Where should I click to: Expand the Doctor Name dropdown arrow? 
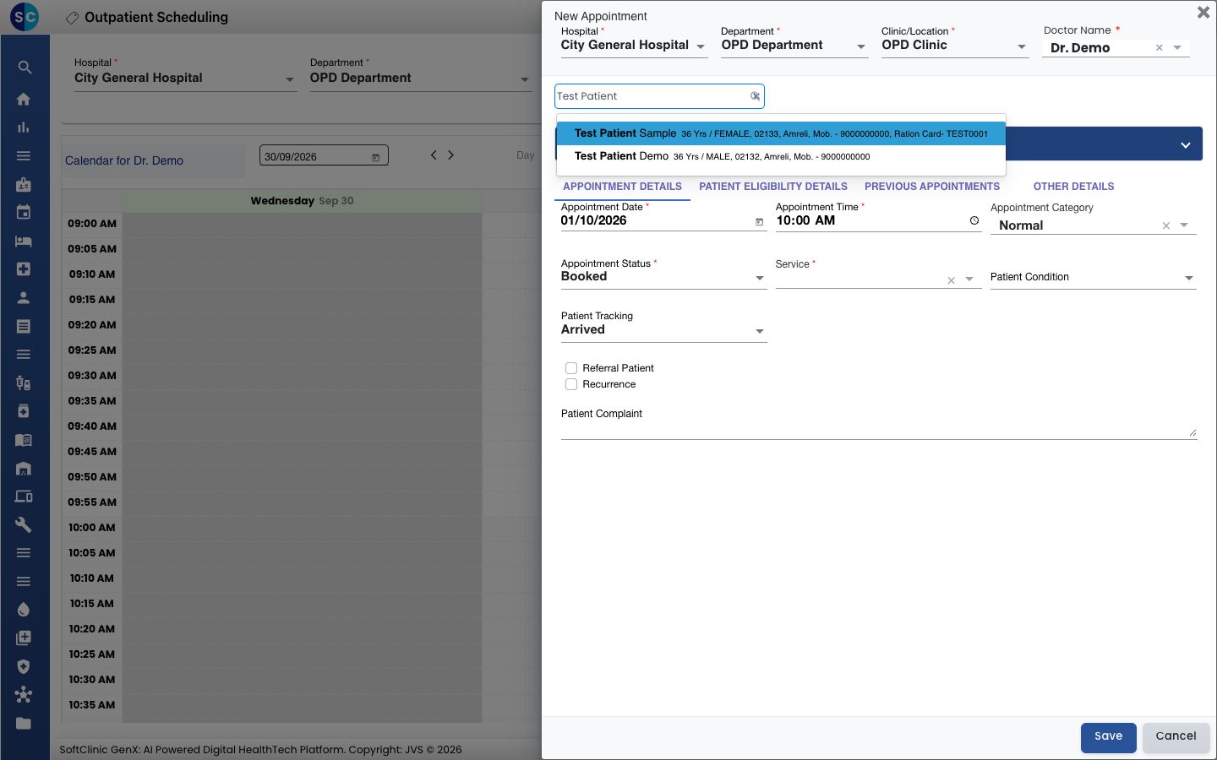(x=1178, y=48)
